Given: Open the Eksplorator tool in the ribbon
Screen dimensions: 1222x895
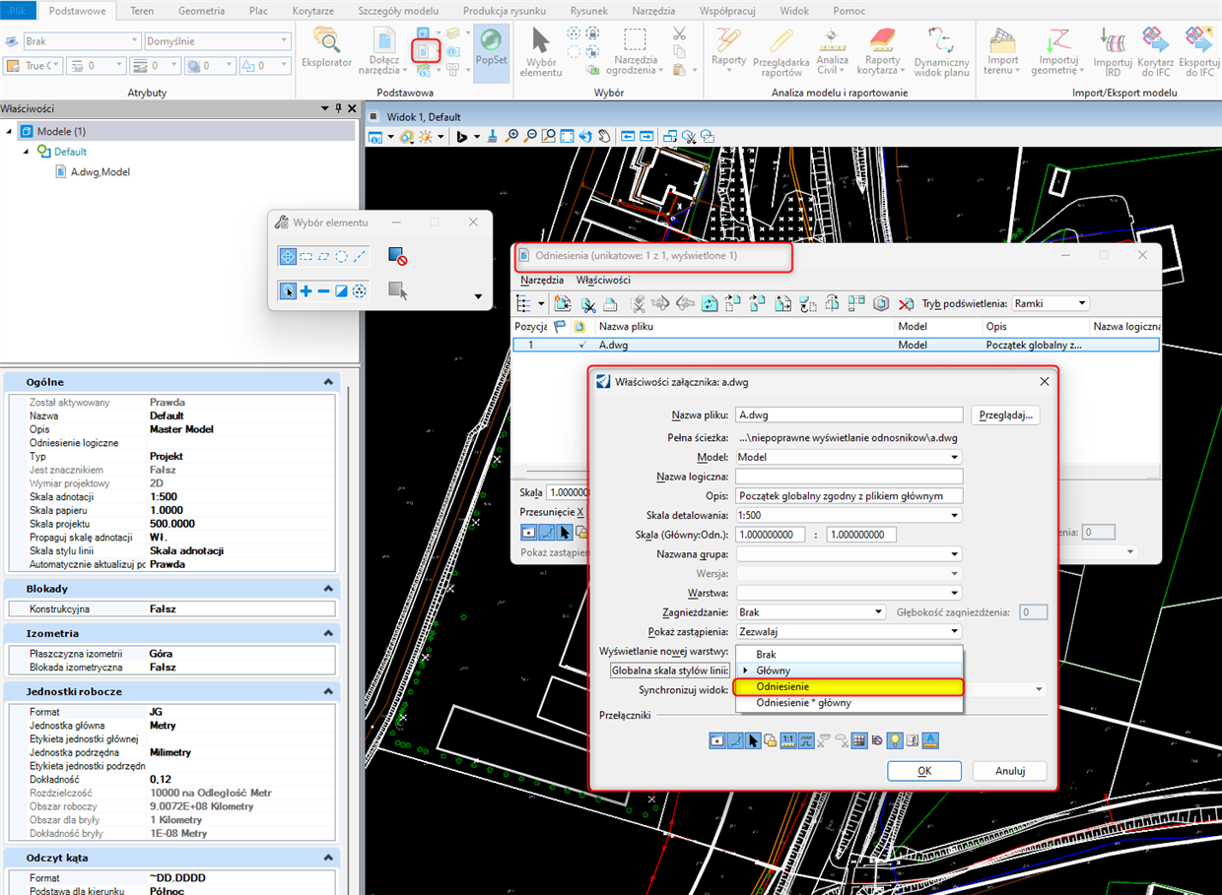Looking at the screenshot, I should (x=326, y=48).
